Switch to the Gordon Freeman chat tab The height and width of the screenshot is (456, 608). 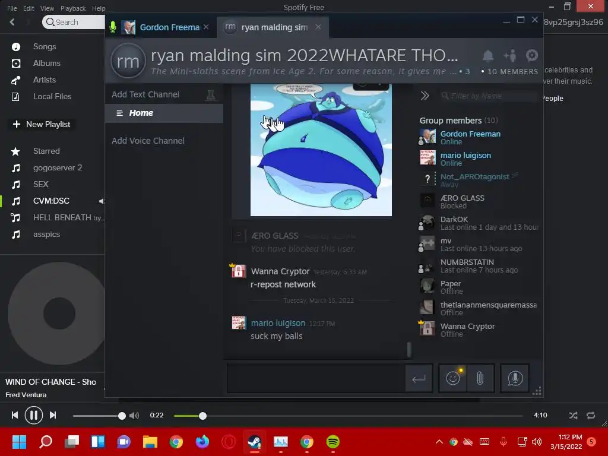(169, 27)
